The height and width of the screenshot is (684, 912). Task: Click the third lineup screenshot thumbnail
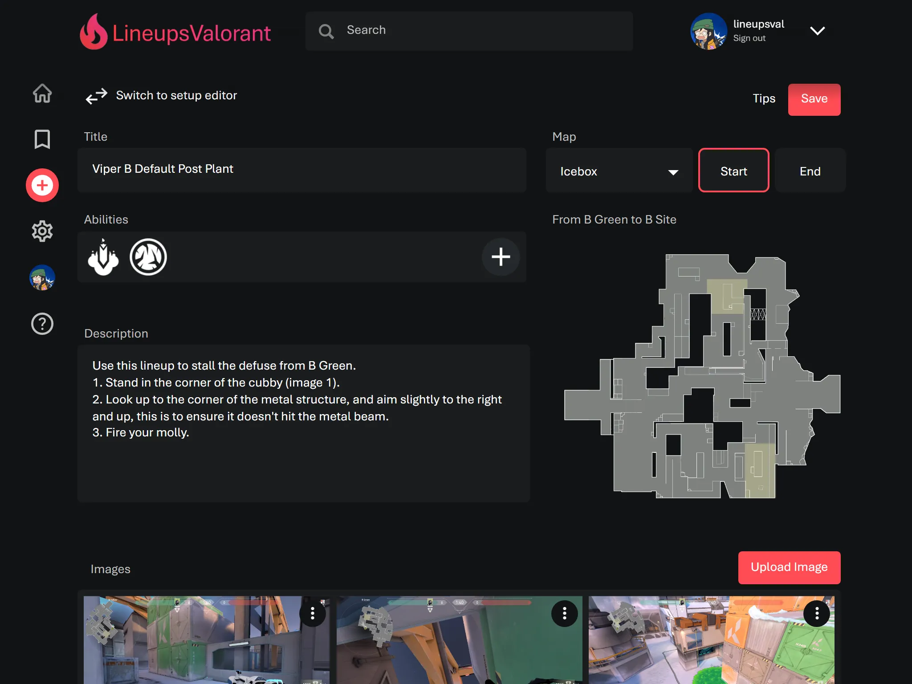(x=711, y=639)
